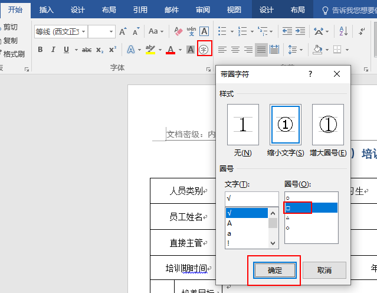
Task: Open the 引用 ribbon tab
Action: pyautogui.click(x=140, y=9)
